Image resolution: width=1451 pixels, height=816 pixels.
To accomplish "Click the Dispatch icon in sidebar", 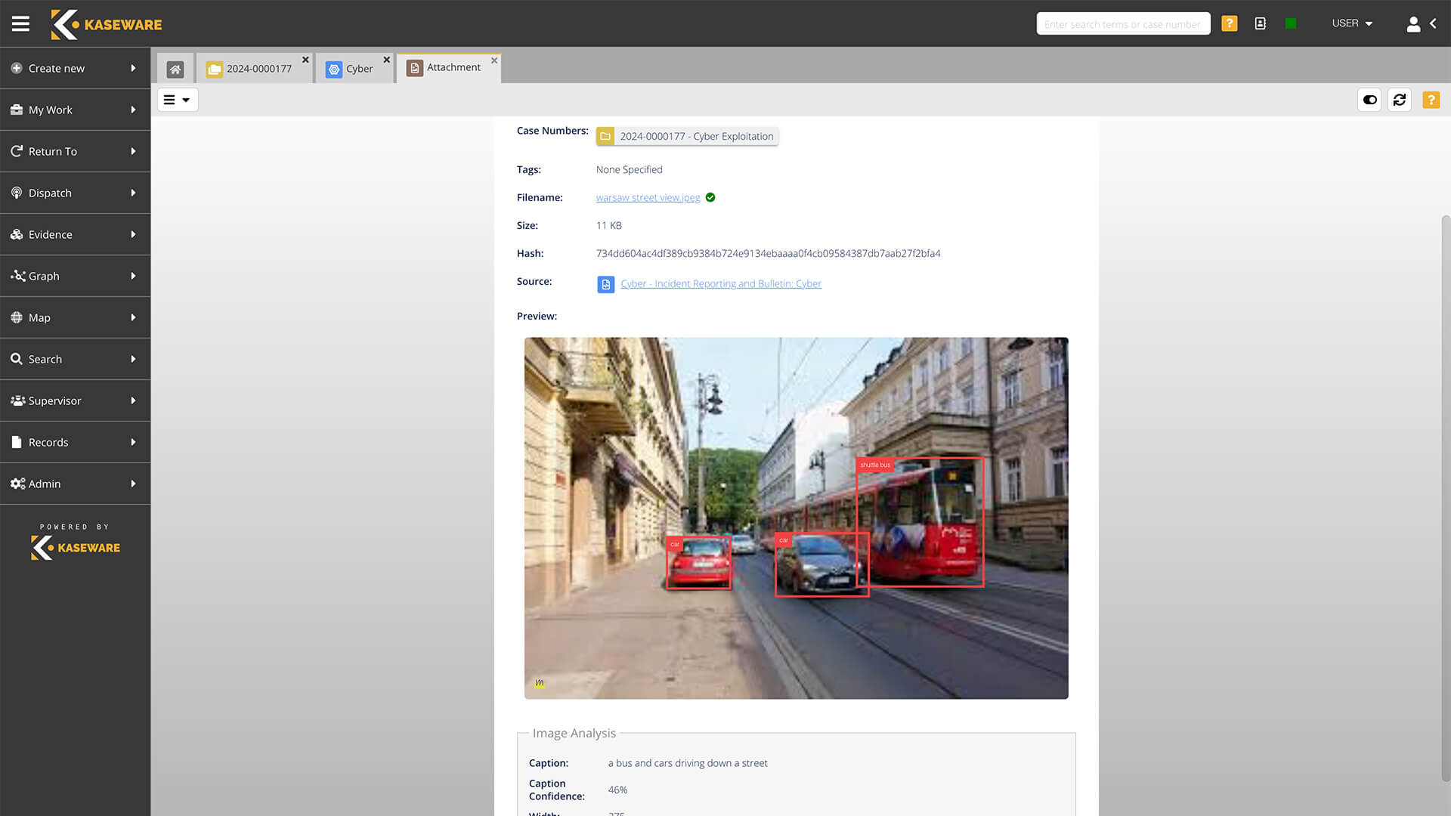I will pos(17,193).
